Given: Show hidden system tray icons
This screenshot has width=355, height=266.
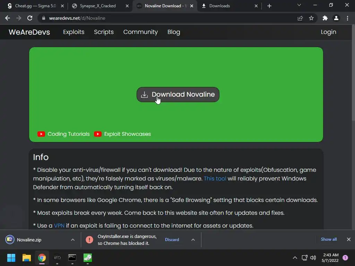Looking at the screenshot, I should [x=295, y=258].
